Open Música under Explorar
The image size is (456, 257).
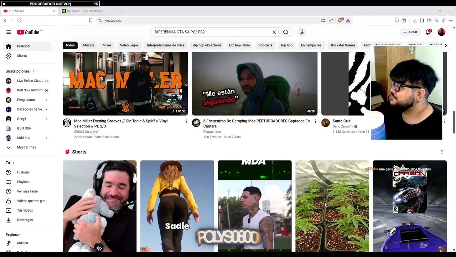coord(27,243)
